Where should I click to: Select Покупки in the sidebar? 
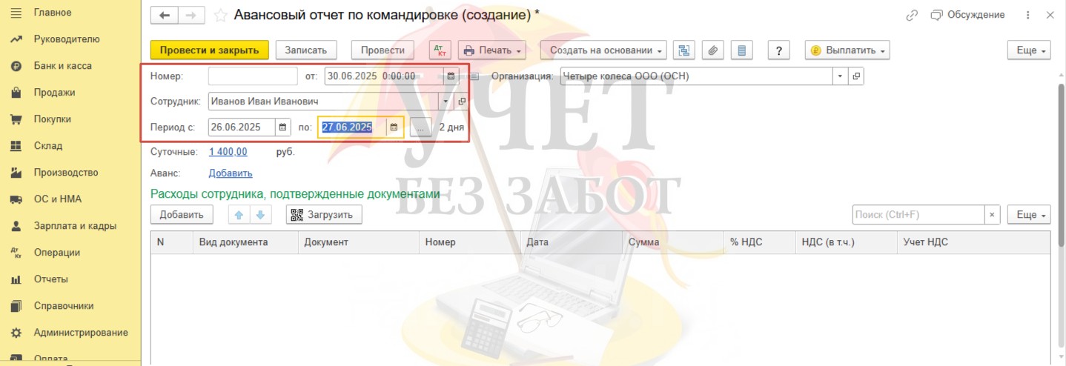coord(52,119)
